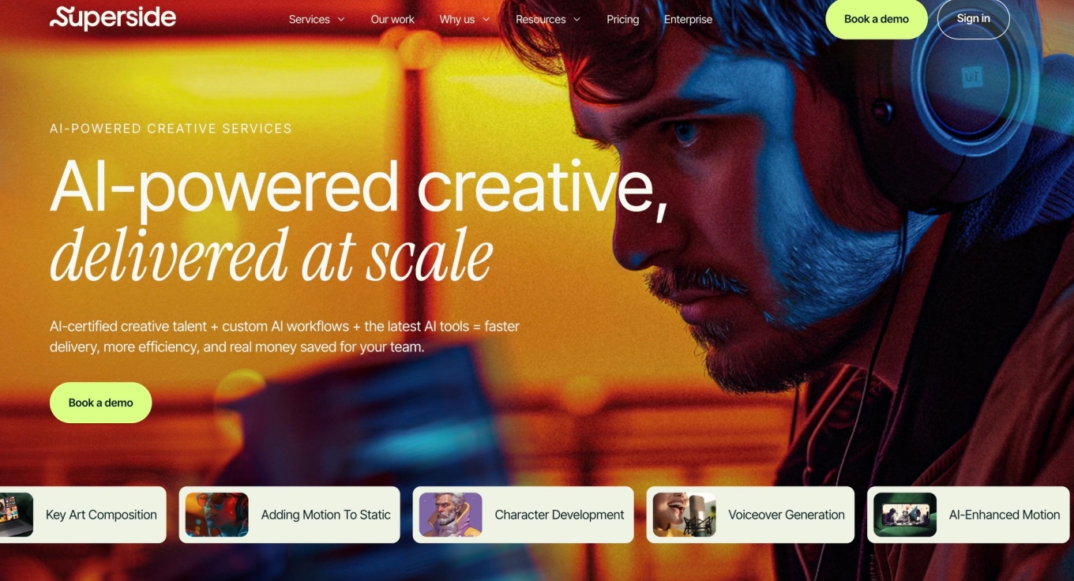Open the Voiceover Generation microphone thumbnail
This screenshot has height=581, width=1074.
[685, 515]
